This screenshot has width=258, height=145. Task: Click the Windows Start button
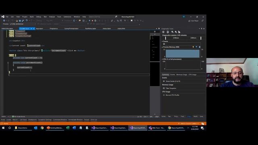[x=3, y=128]
